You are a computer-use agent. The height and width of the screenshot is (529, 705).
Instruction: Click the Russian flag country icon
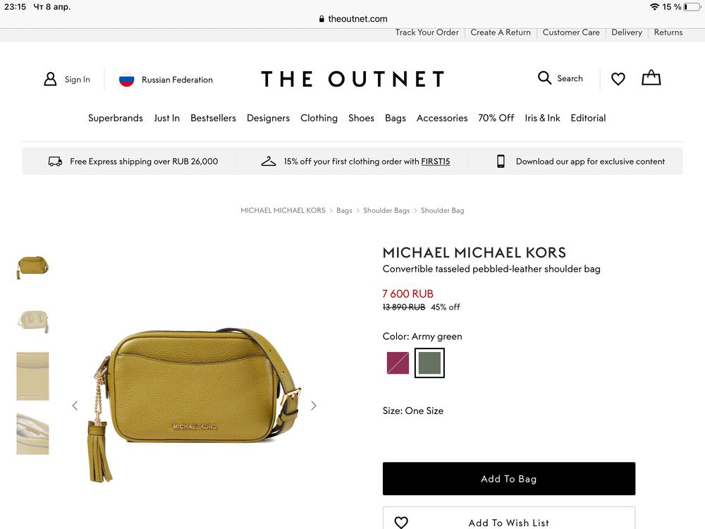126,80
